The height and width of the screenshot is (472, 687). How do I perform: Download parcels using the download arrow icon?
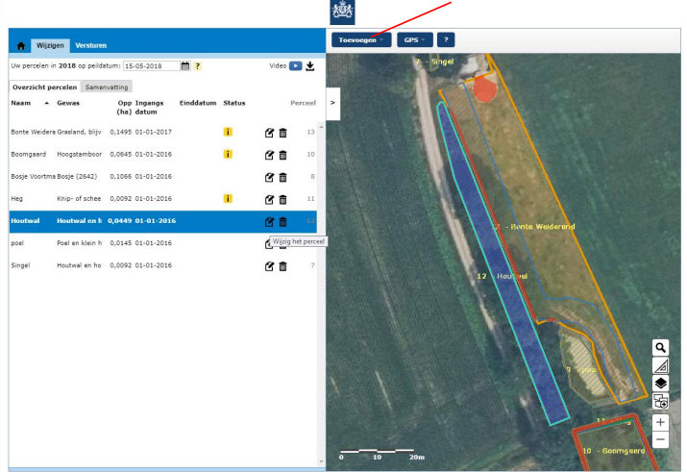tap(310, 66)
